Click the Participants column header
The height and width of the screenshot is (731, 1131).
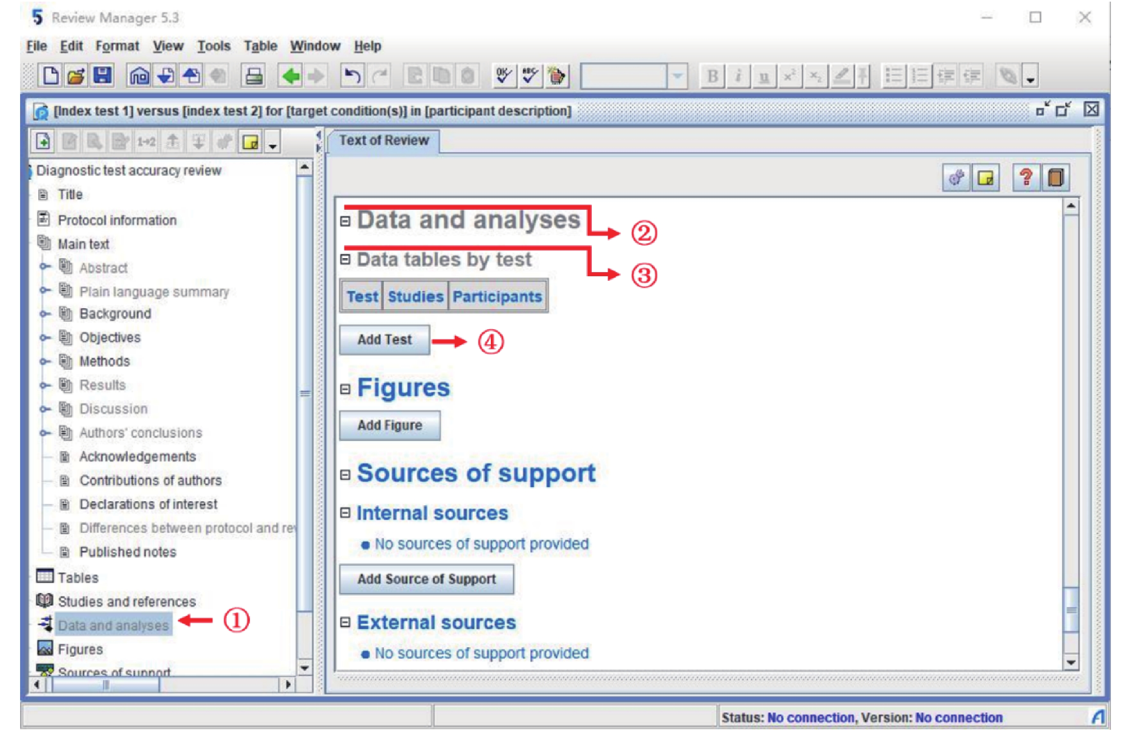coord(497,297)
